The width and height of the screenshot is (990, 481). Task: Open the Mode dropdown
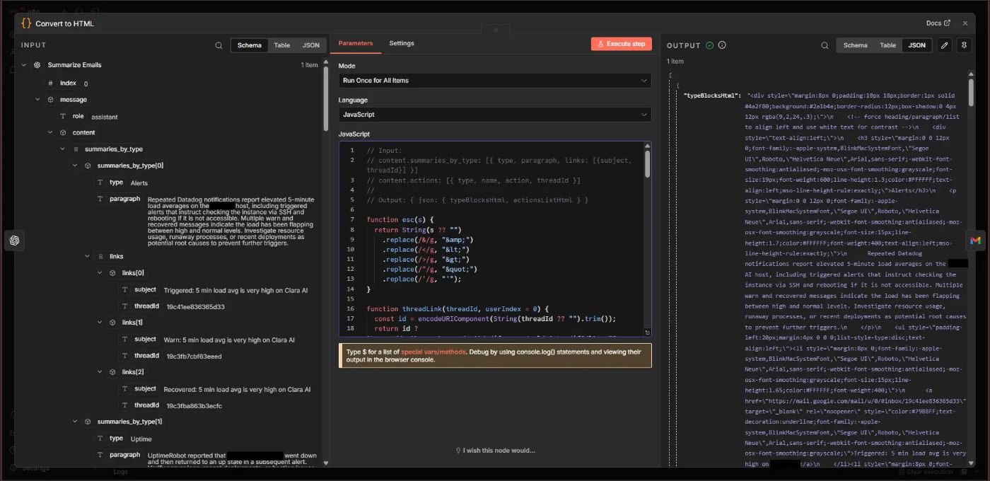(494, 81)
